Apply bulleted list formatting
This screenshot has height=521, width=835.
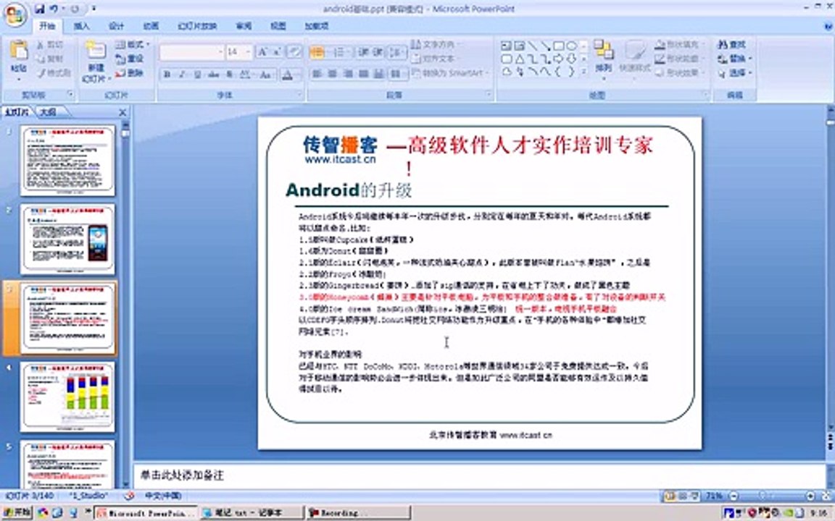(x=317, y=51)
